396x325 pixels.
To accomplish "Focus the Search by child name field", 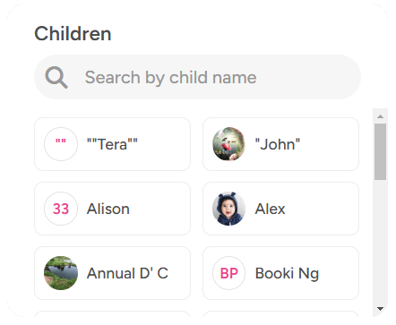I will pos(197,77).
